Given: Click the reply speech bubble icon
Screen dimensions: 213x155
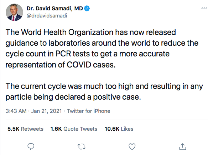Looking at the screenshot, I should [31, 146].
